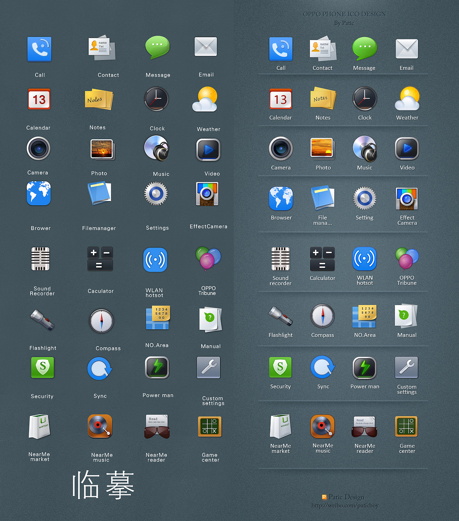Viewport: 459px width, 521px height.
Task: Launch the Camera lens icon in the 临摹 set
Action: (38, 148)
